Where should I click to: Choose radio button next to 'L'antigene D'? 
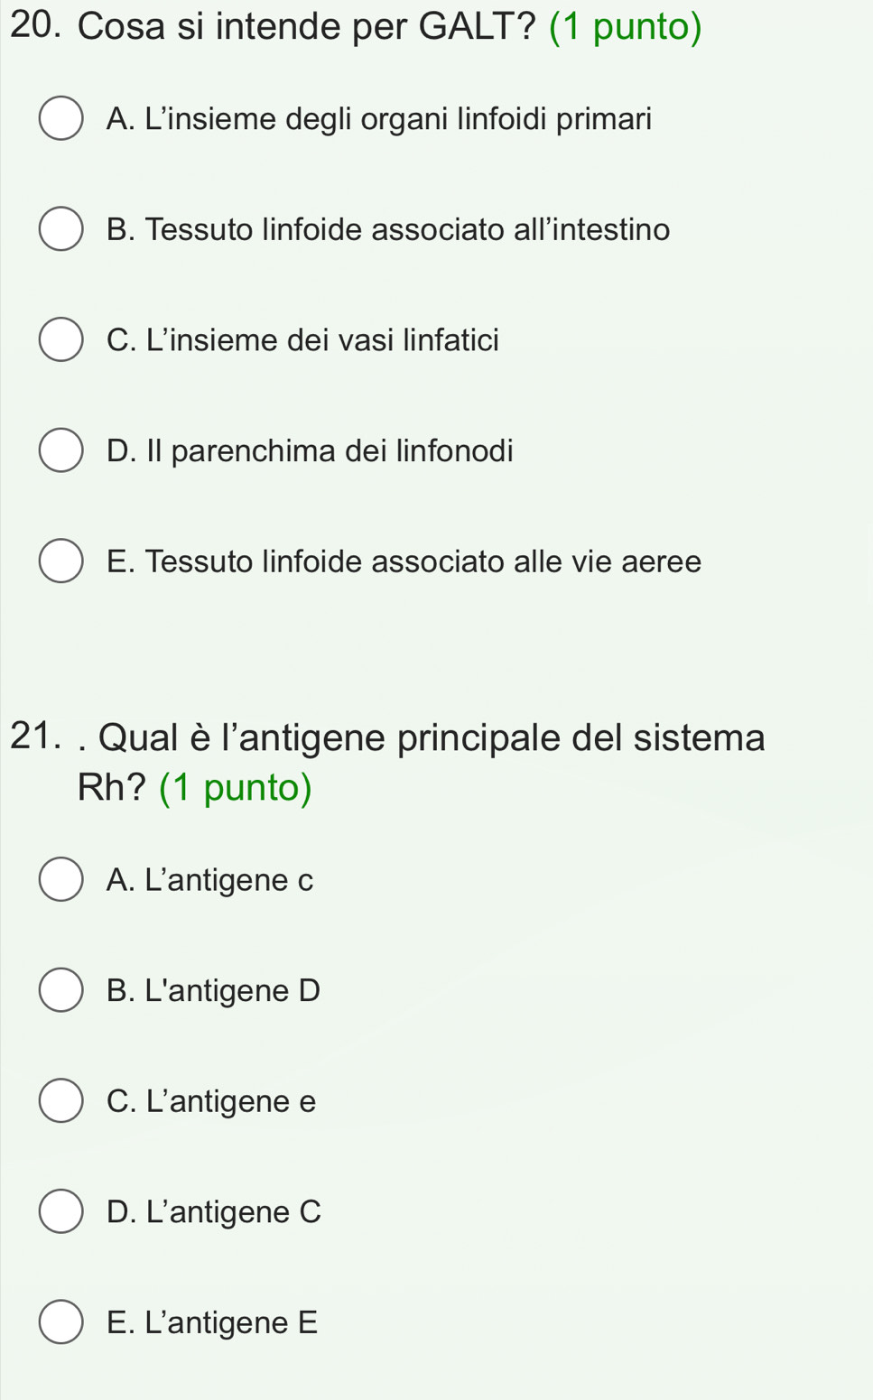point(60,990)
